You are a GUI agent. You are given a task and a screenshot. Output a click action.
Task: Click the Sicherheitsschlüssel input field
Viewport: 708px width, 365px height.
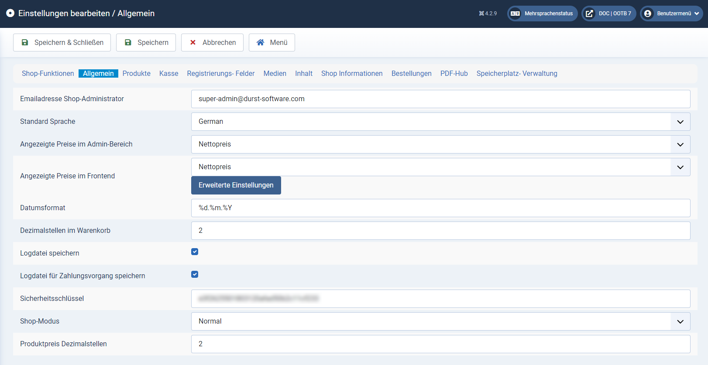tap(441, 299)
